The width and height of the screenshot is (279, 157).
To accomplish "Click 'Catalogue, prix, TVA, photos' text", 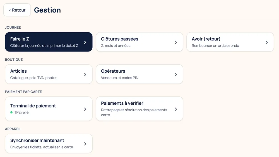I will coord(34,78).
